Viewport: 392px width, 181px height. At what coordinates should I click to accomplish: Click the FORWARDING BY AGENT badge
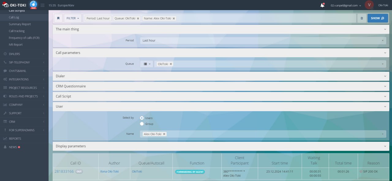[190, 172]
